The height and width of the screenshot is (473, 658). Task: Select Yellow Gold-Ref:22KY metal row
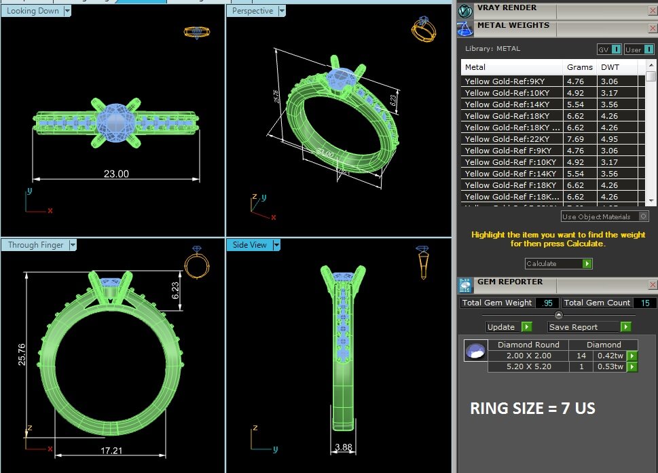point(512,139)
